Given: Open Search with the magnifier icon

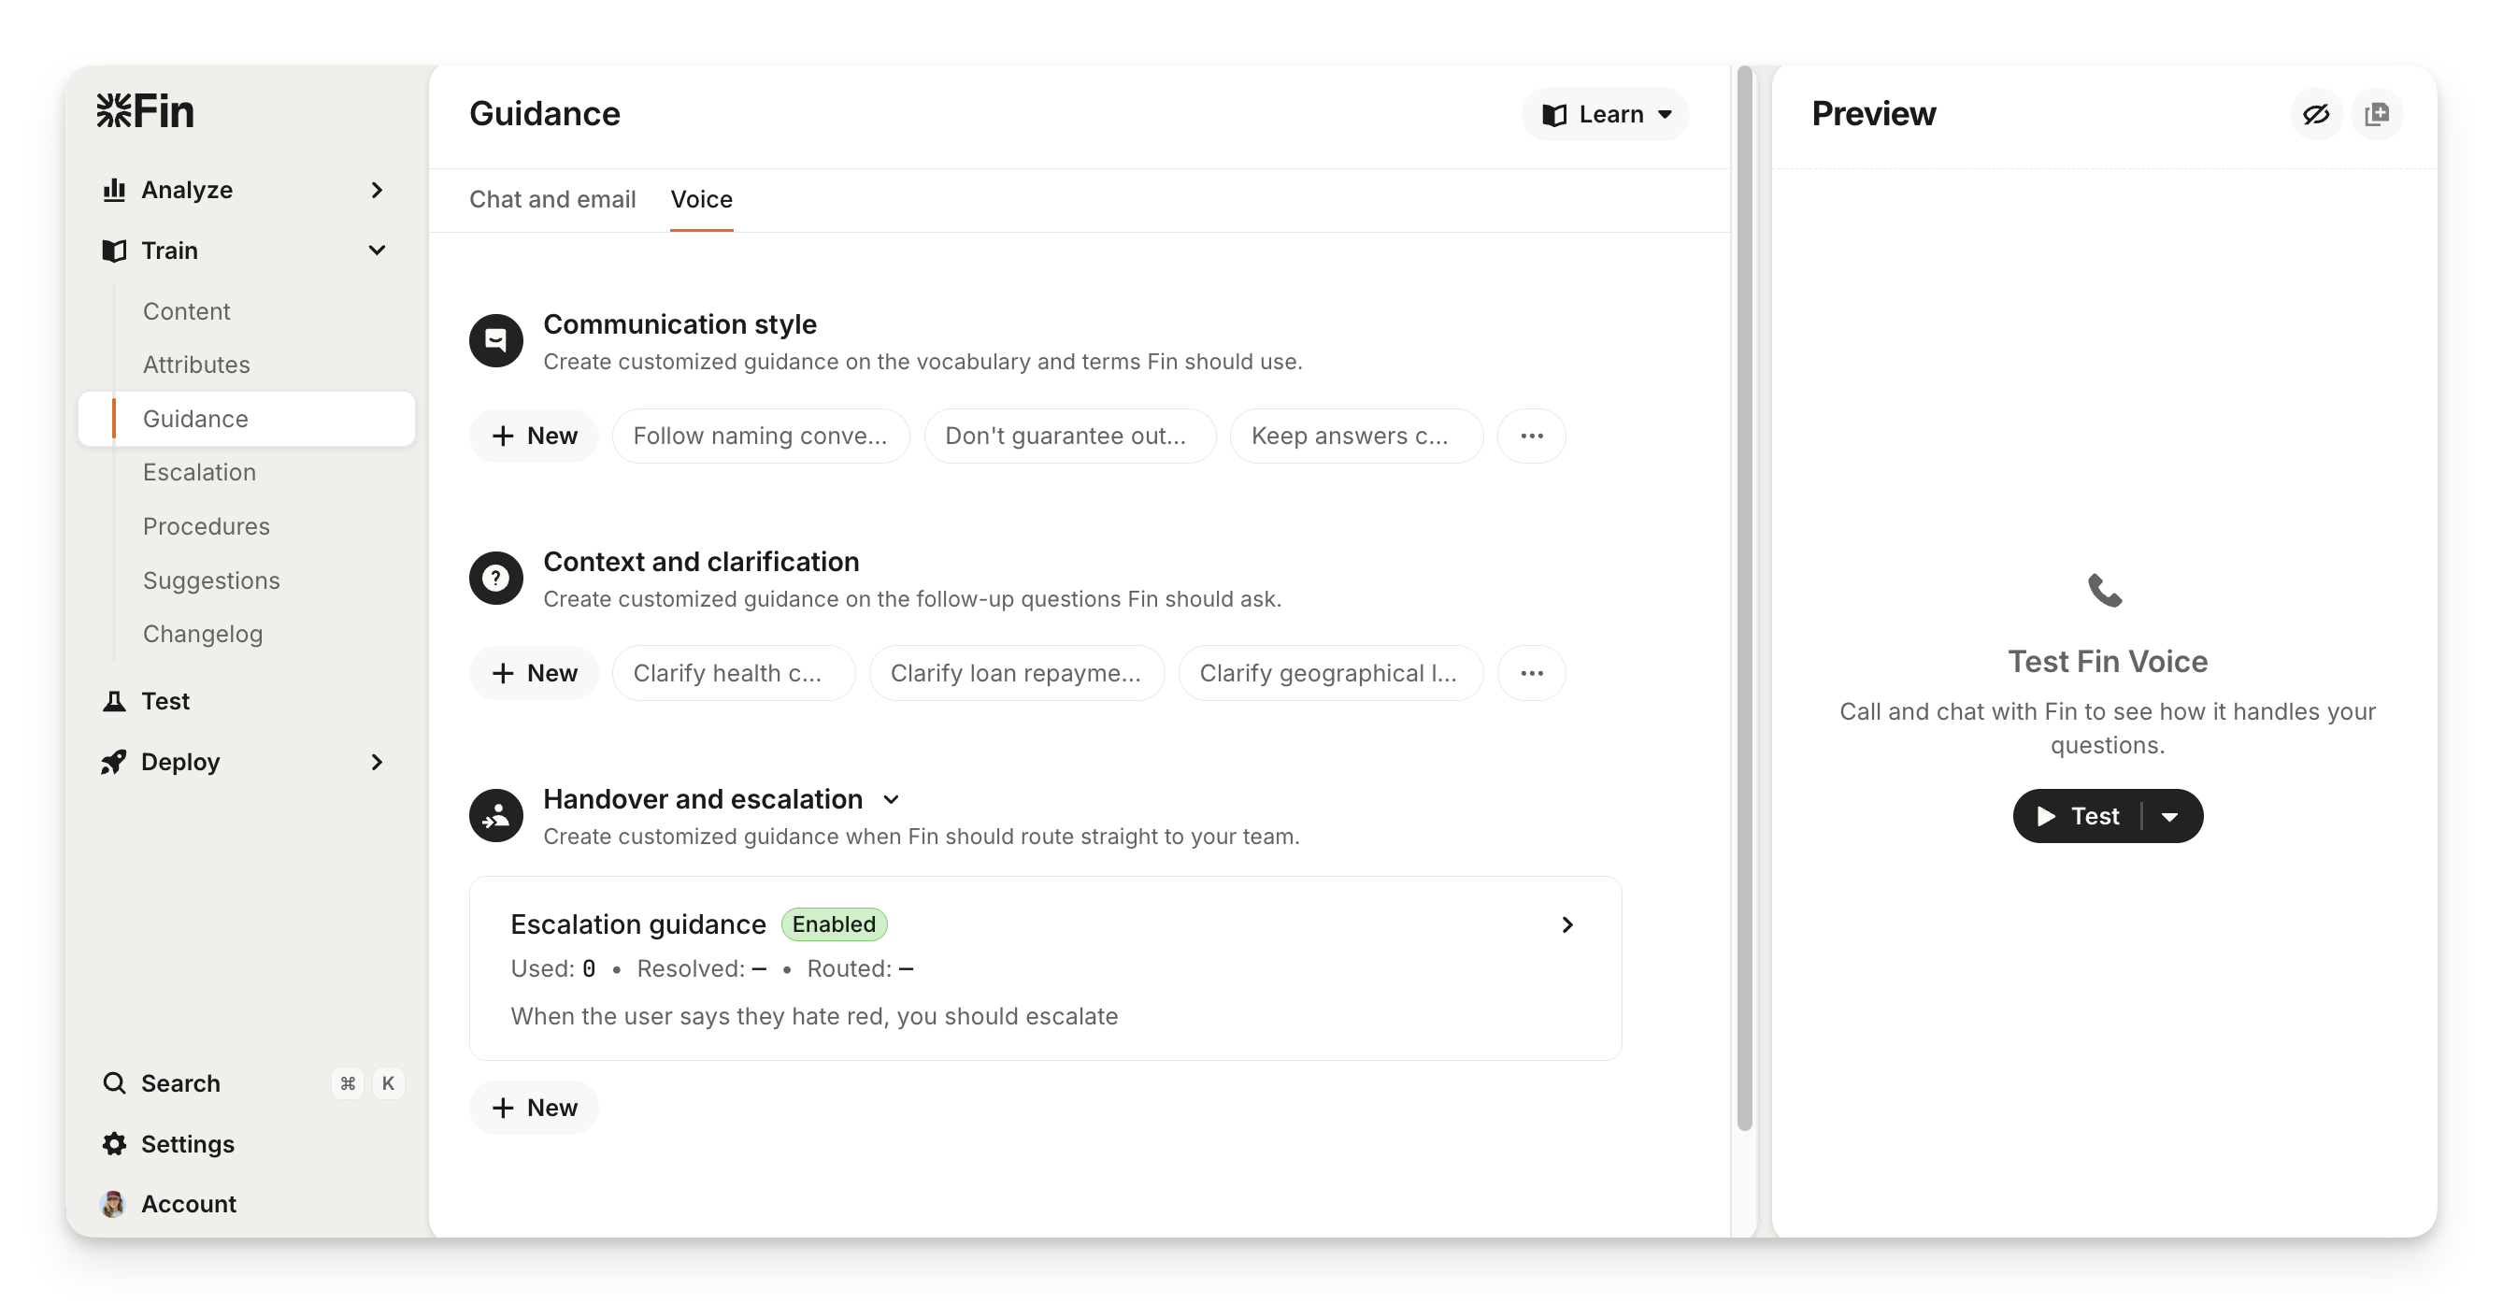Looking at the screenshot, I should (115, 1083).
